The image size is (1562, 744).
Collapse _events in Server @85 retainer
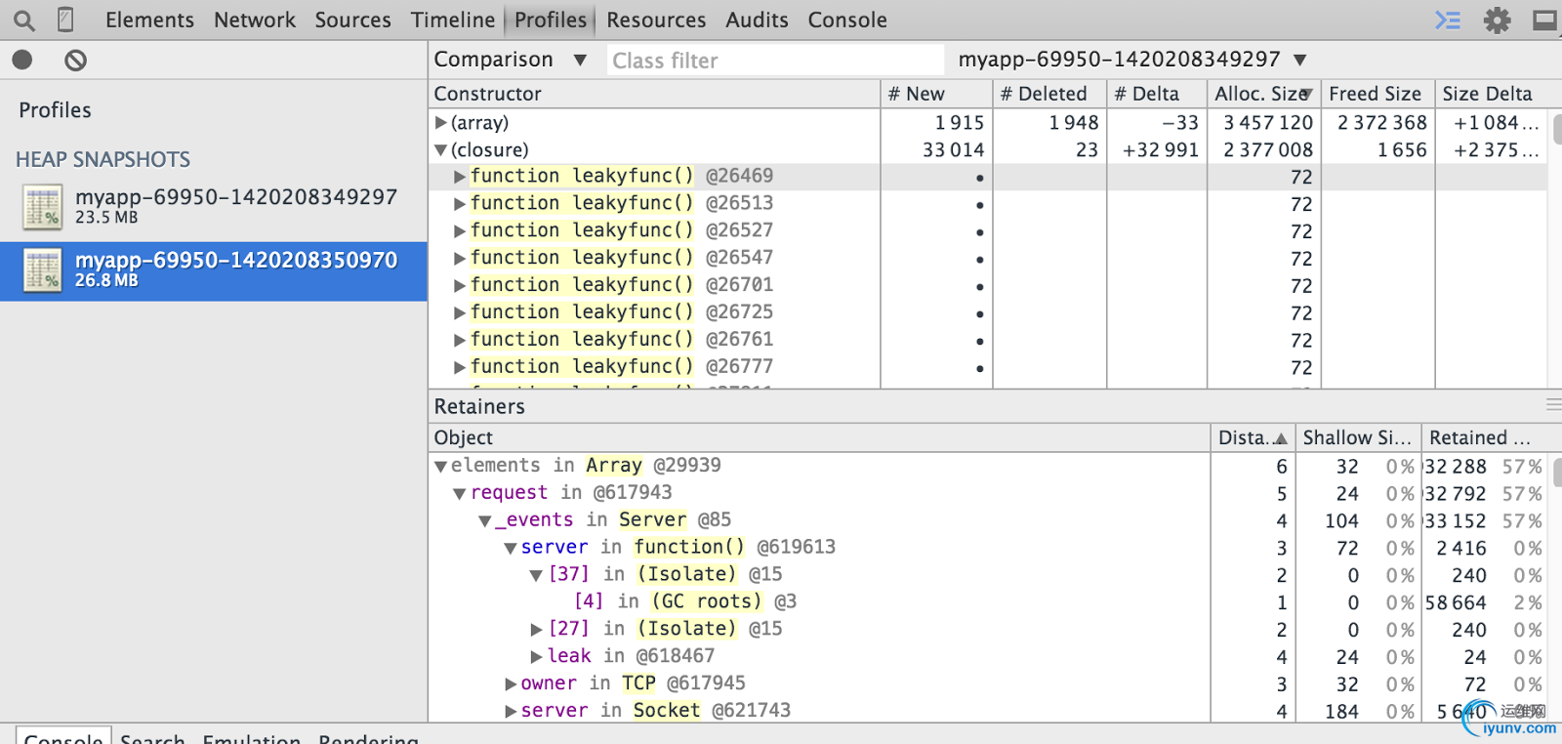[485, 521]
